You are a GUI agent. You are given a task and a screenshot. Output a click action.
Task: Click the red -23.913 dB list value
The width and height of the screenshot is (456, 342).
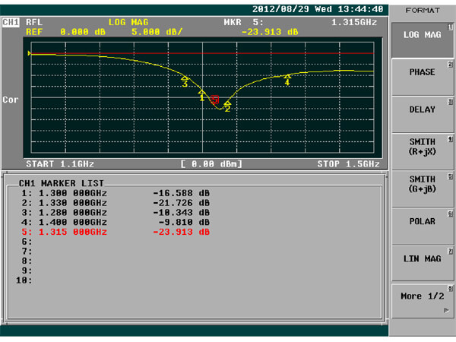pyautogui.click(x=181, y=232)
